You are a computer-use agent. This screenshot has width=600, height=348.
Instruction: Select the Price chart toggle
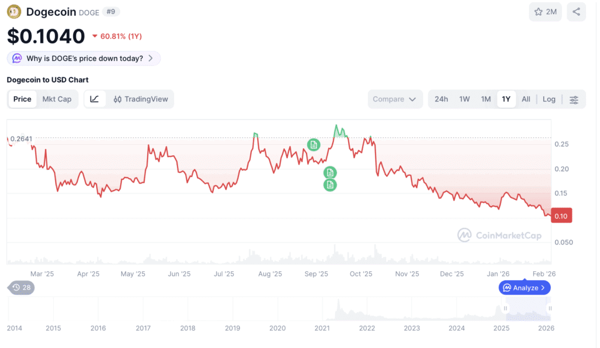pyautogui.click(x=22, y=99)
